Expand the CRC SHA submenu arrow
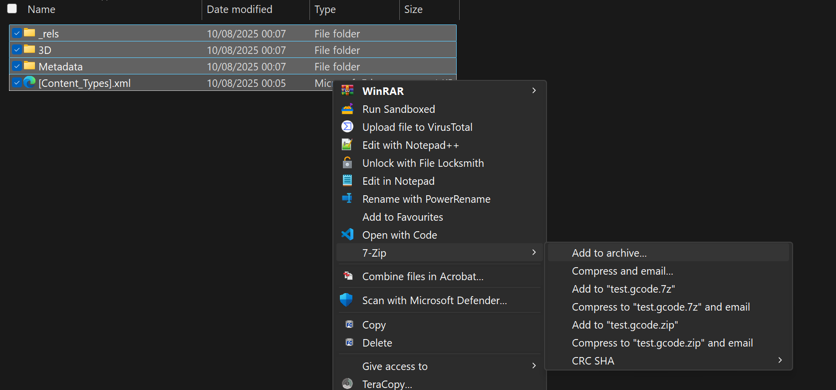This screenshot has height=390, width=836. click(x=780, y=360)
